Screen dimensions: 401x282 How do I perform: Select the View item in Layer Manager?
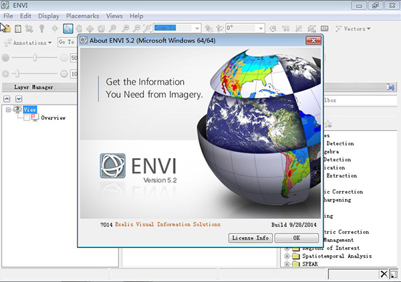click(30, 110)
